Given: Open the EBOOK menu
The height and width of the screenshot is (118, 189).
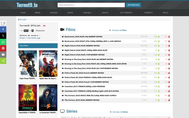Looking at the screenshot, I should pyautogui.click(x=70, y=13).
